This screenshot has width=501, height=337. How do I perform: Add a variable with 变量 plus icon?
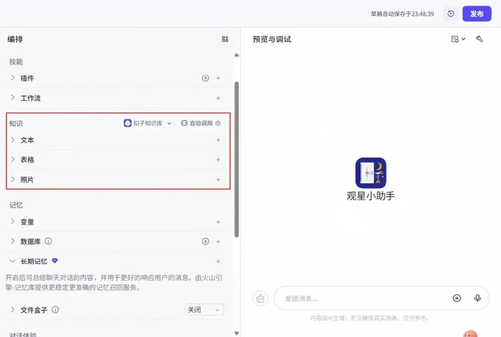[218, 222]
